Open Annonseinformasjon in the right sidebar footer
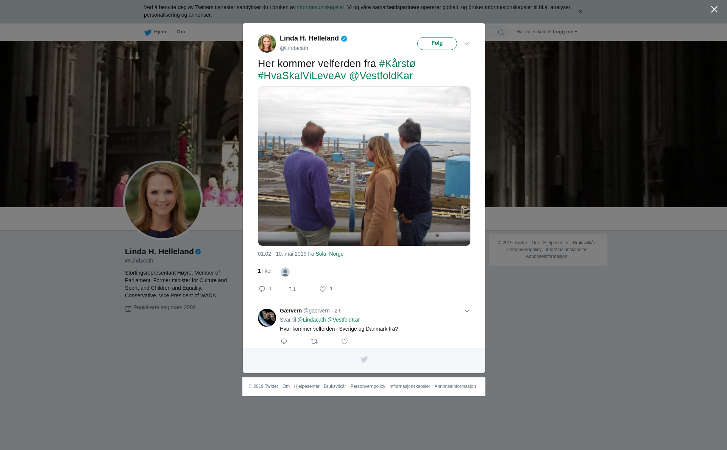This screenshot has height=450, width=727. (546, 256)
